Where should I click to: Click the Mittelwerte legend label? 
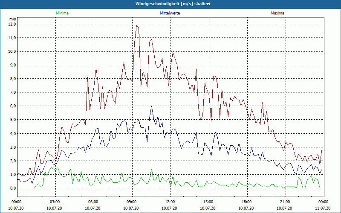tap(170, 13)
